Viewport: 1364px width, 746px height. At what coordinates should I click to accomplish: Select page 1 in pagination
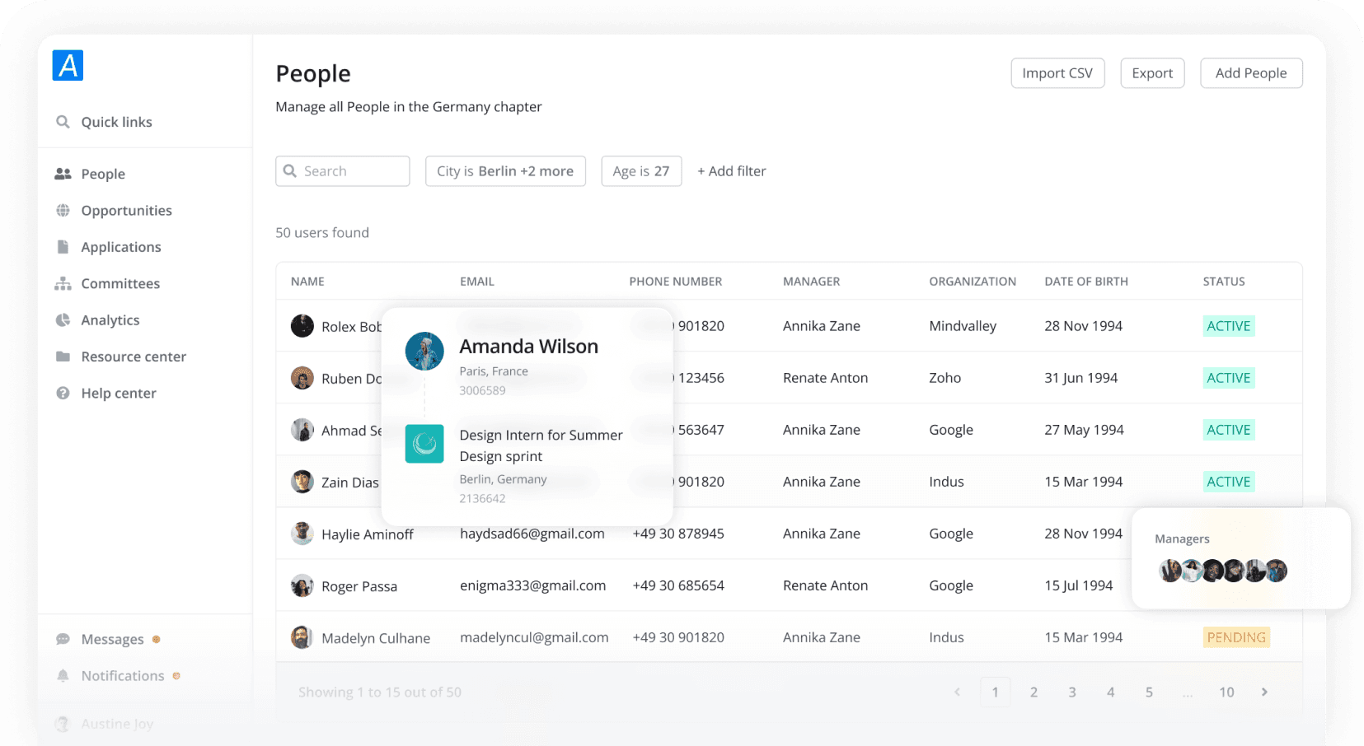point(996,692)
